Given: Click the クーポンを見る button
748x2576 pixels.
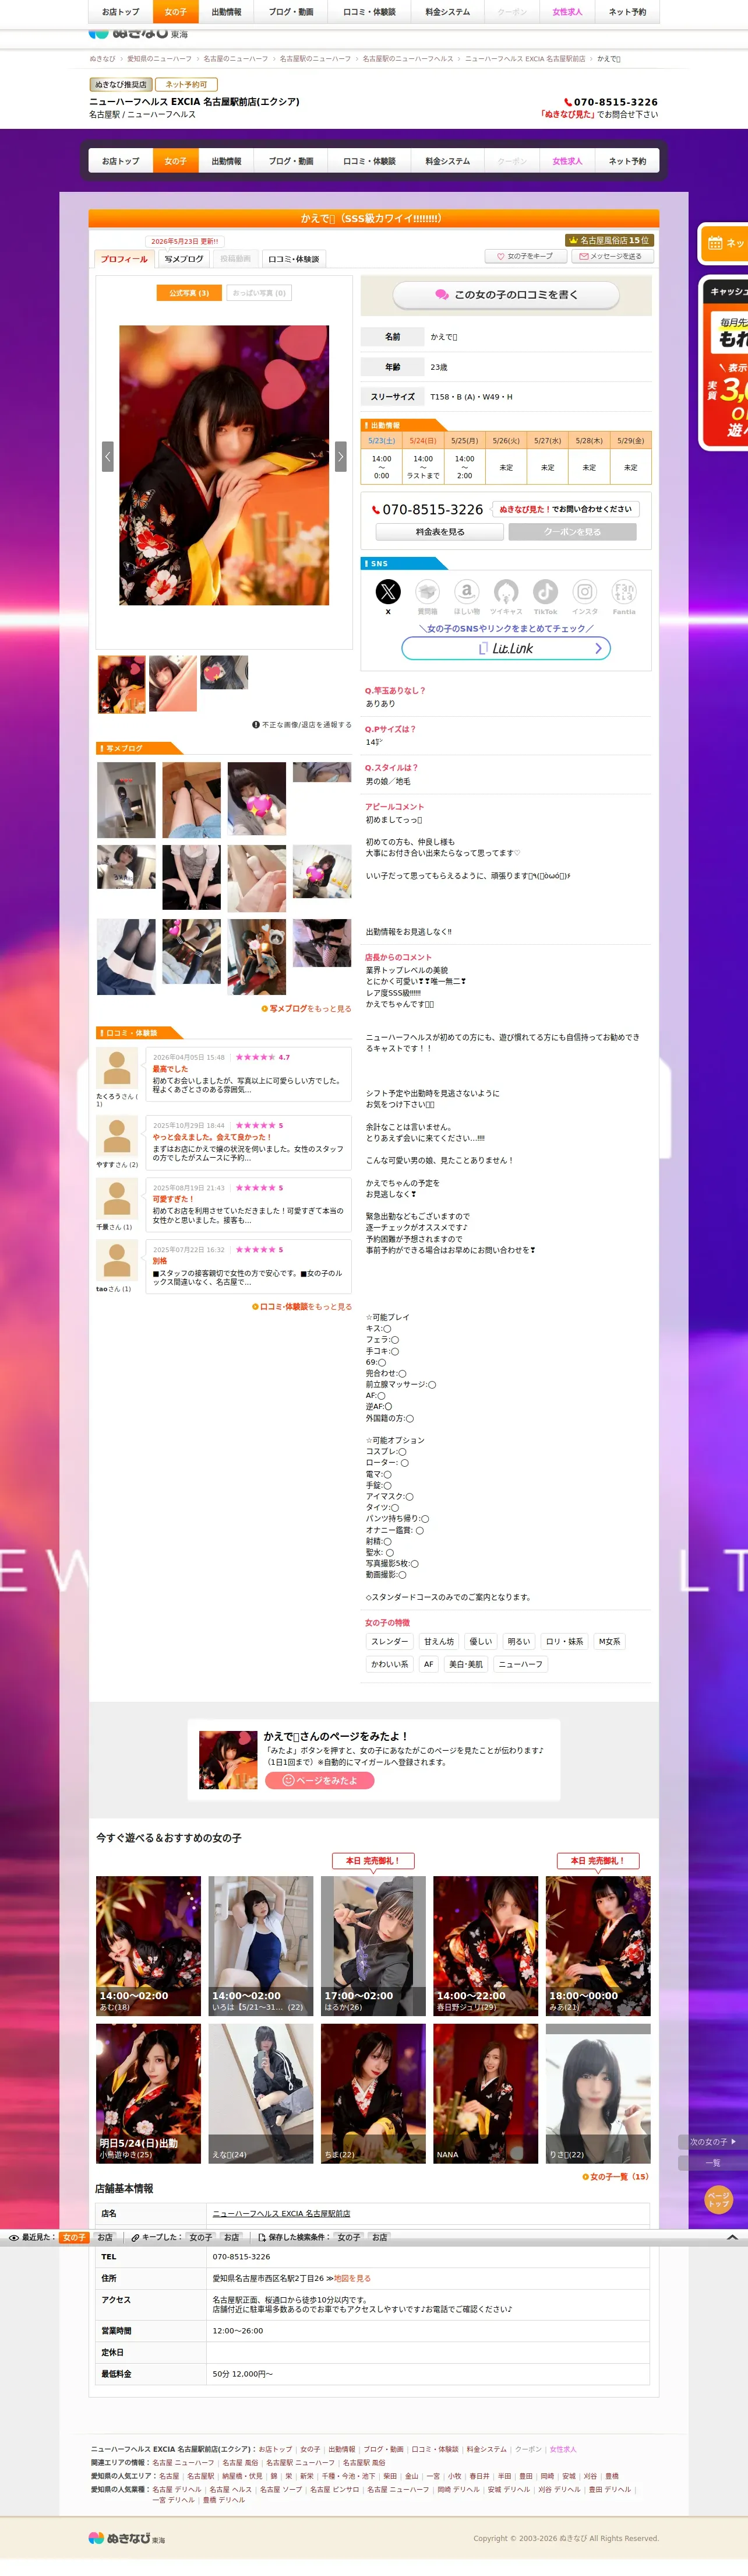Looking at the screenshot, I should [x=572, y=532].
